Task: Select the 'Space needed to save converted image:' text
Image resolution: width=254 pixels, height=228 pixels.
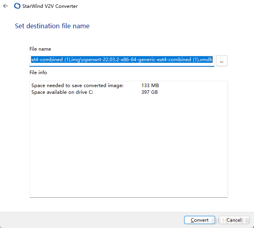Action: (77, 85)
